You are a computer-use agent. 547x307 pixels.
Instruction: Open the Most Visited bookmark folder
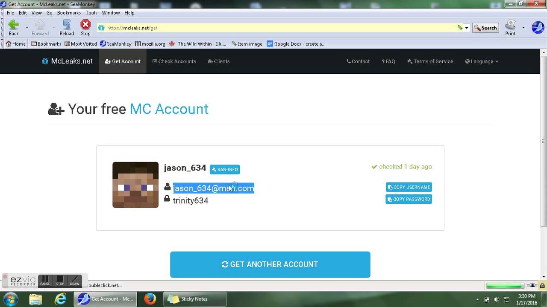[80, 43]
